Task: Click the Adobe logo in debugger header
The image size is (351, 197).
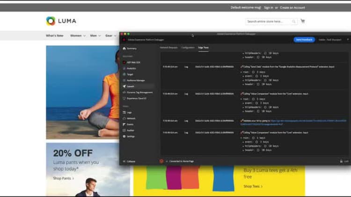Action: 124,40
